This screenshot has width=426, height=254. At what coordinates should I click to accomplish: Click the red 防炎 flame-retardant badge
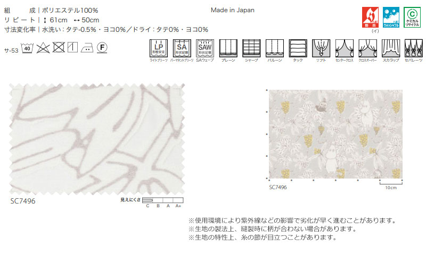pyautogui.click(x=370, y=18)
